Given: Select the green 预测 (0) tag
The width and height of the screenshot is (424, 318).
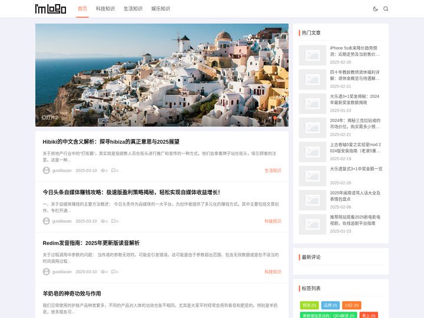Looking at the screenshot, I should [x=309, y=305].
